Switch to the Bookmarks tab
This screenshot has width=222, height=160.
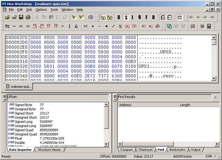[177, 150]
